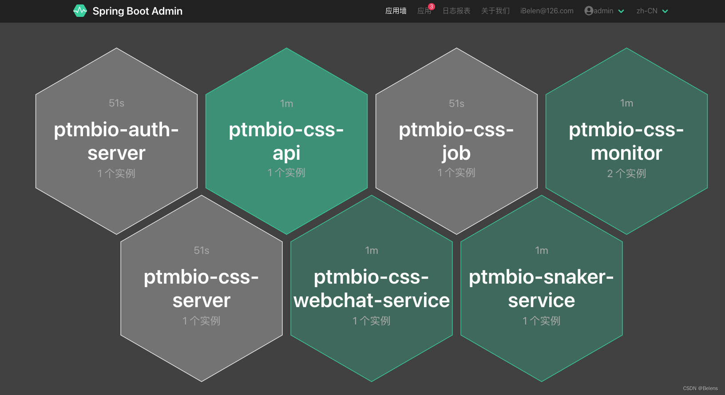This screenshot has height=395, width=725.
Task: Open the ptmbio-css-job hexagon
Action: click(x=456, y=141)
